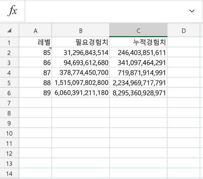This screenshot has height=179, width=203.
Task: Select row 14 header
Action: (x=9, y=174)
